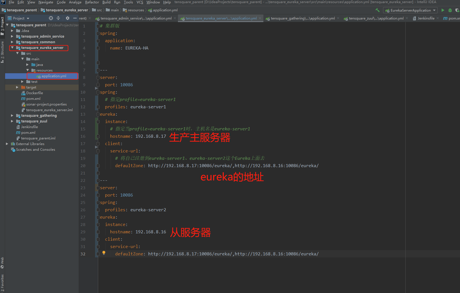Expand the test folder
Screen dimensions: 460x293
[x=22, y=82]
